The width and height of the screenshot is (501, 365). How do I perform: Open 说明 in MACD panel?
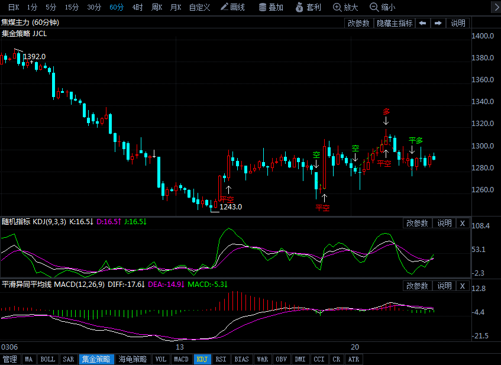pyautogui.click(x=444, y=286)
